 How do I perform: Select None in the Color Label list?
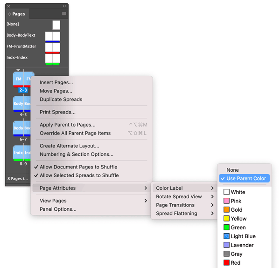(244, 170)
